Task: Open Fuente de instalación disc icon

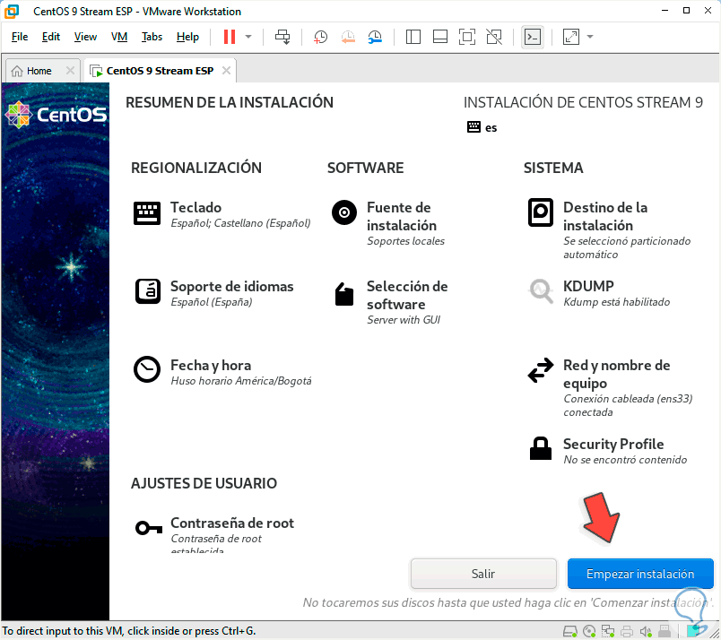Action: click(344, 212)
